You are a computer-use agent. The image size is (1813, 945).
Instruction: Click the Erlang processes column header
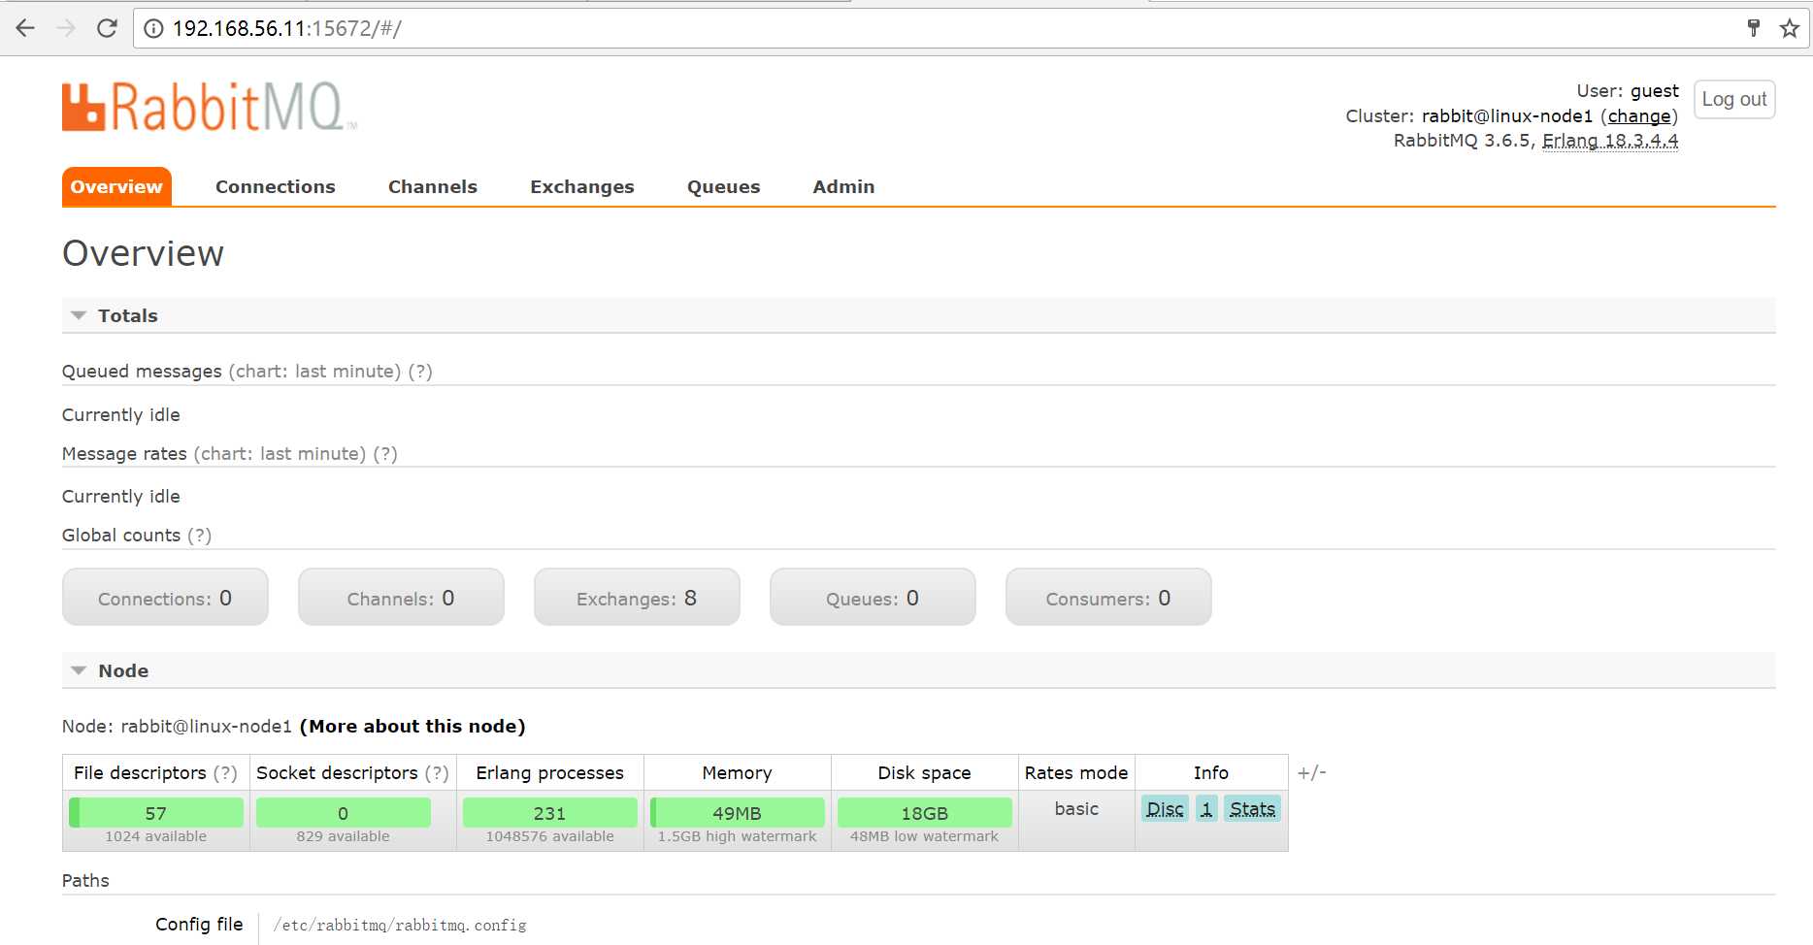tap(550, 773)
